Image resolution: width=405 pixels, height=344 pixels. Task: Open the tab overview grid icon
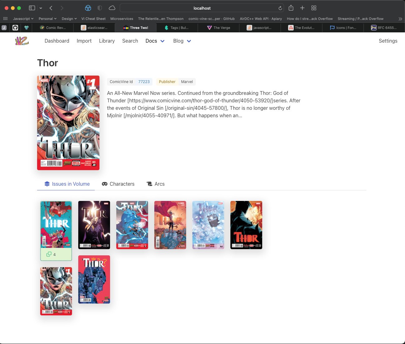(314, 8)
